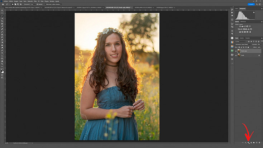Switch to the Canales tab
The width and height of the screenshot is (263, 148).
point(242,38)
